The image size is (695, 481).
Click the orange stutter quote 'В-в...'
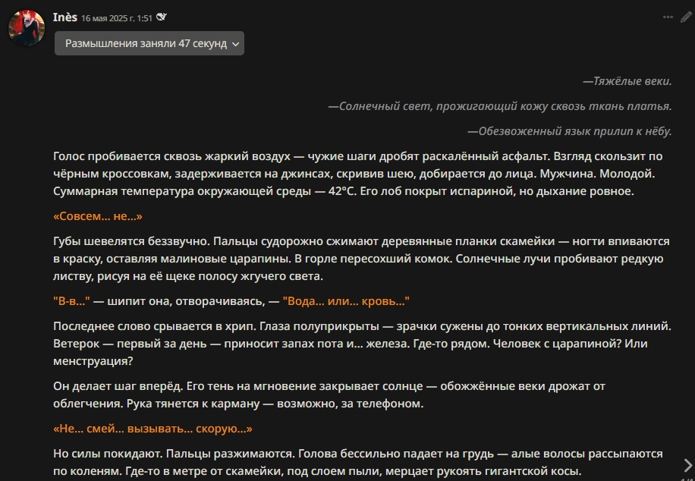72,301
